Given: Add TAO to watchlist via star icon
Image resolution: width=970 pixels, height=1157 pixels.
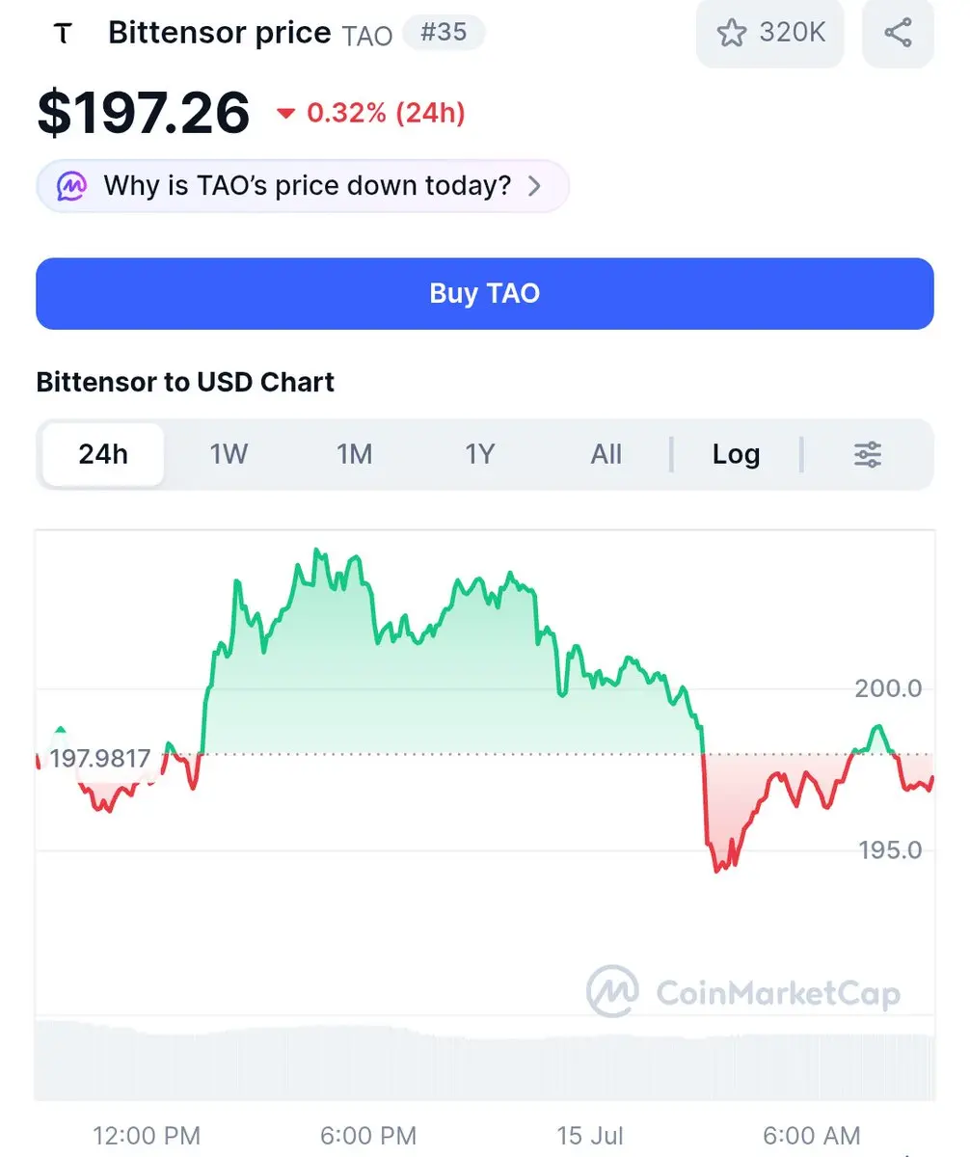Looking at the screenshot, I should 732,33.
